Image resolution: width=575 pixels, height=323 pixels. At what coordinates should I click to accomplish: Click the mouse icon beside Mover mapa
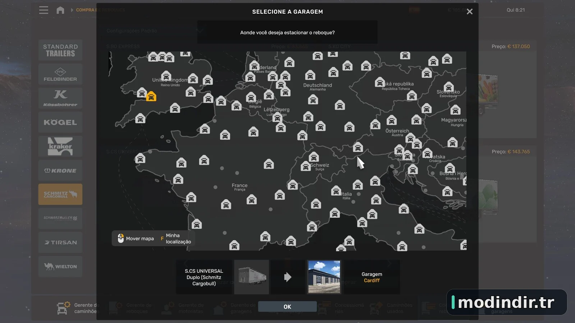[121, 238]
